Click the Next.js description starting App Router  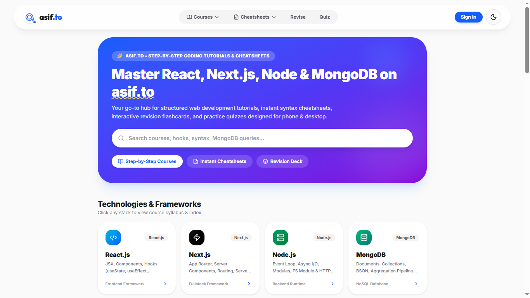(220, 267)
